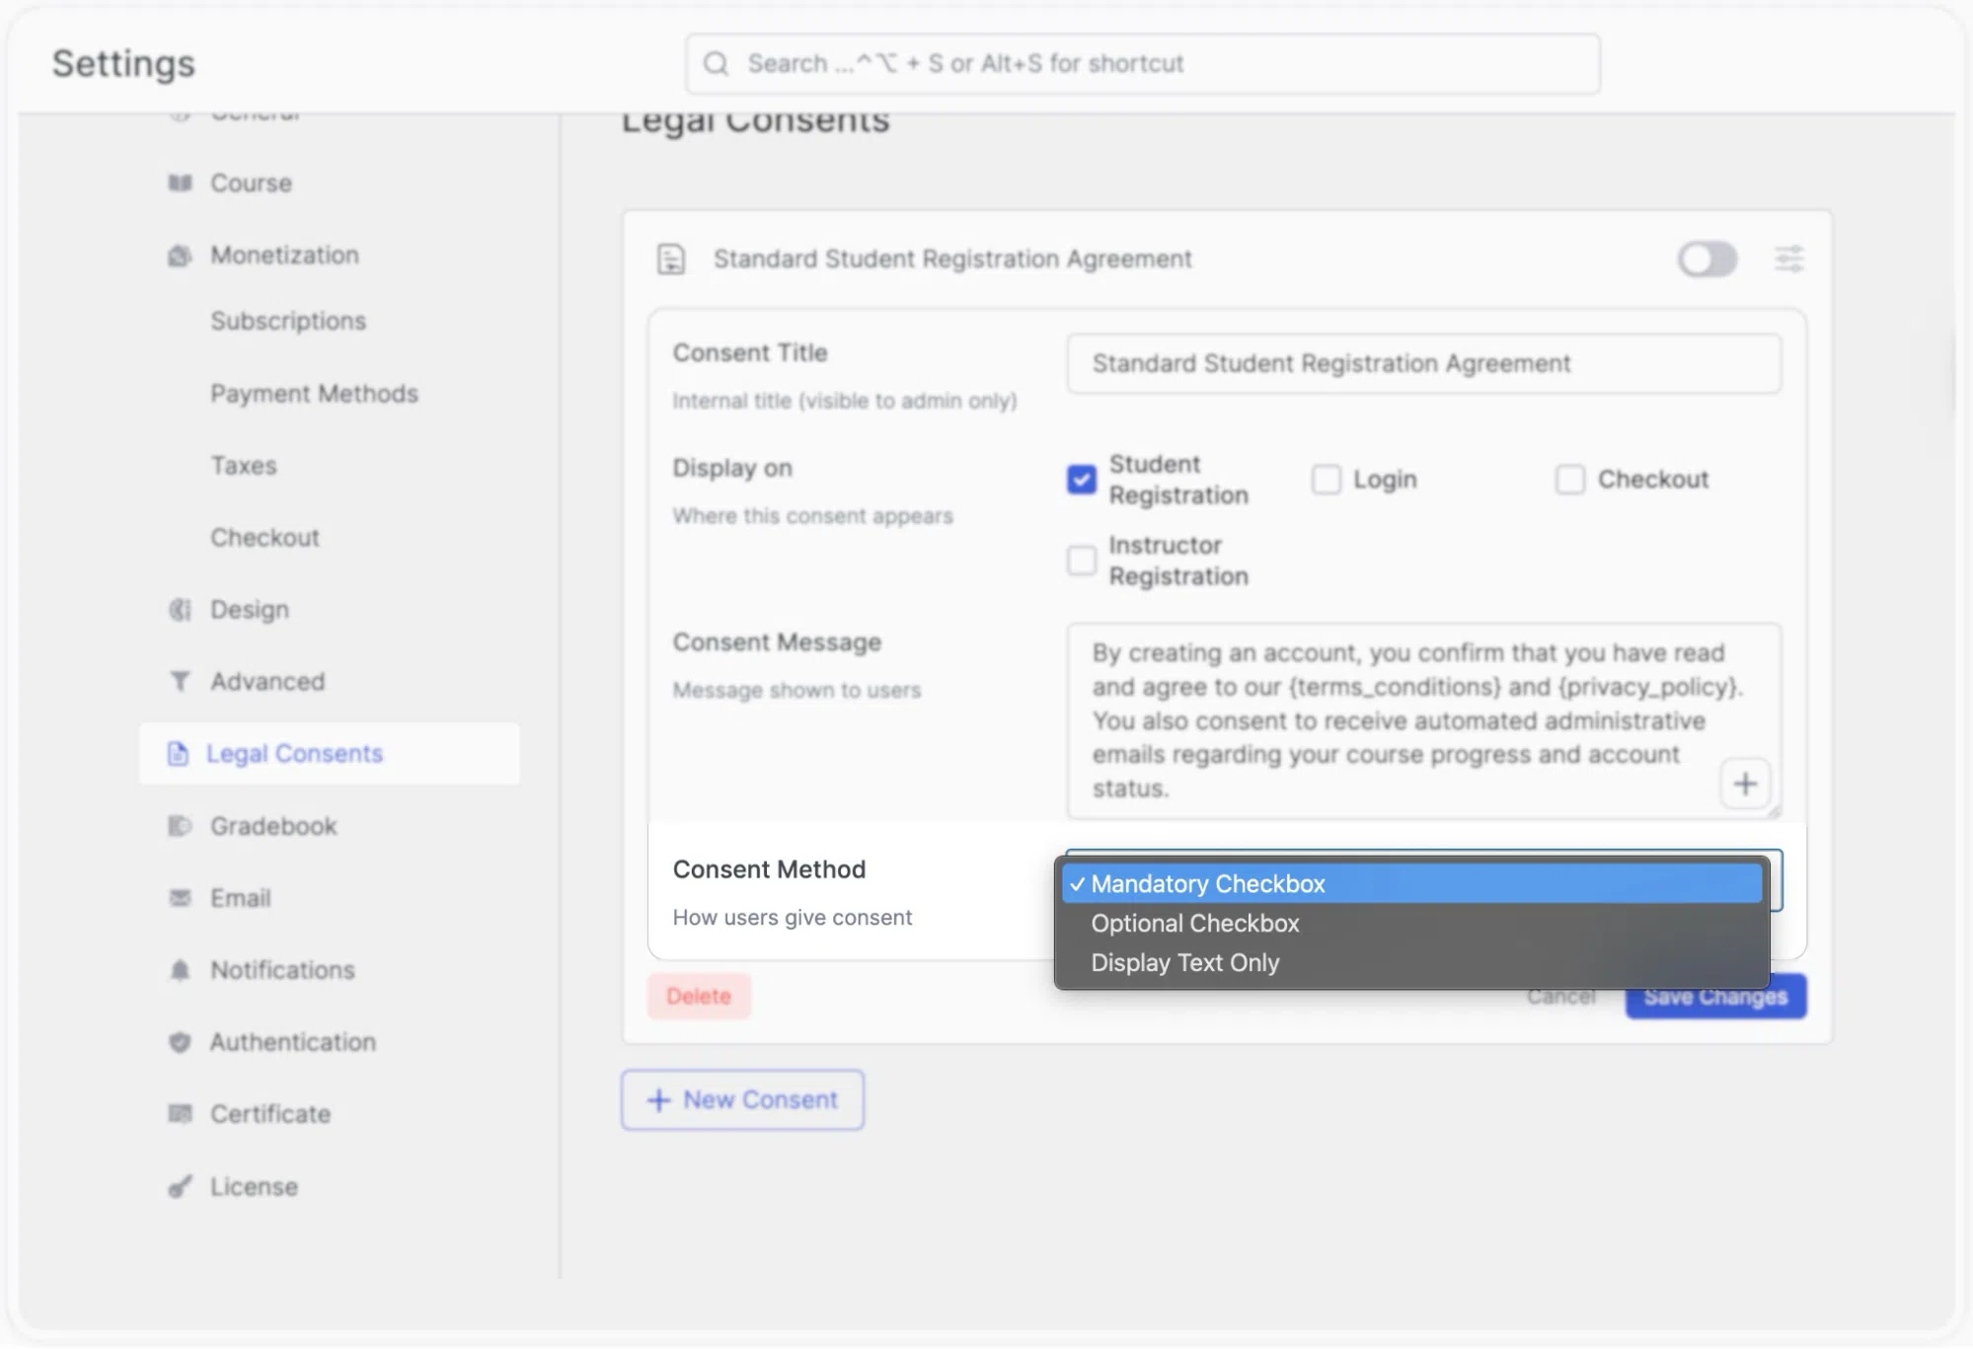Click into the Consent Message text area

coord(1424,720)
